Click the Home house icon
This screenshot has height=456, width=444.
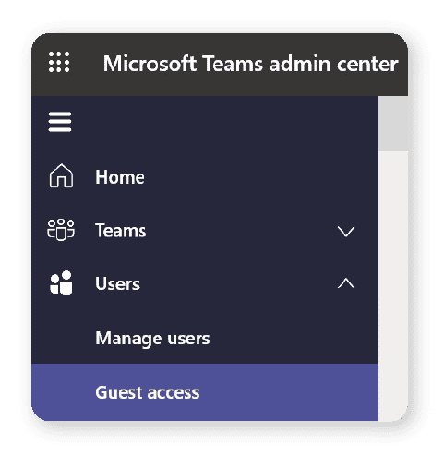61,175
